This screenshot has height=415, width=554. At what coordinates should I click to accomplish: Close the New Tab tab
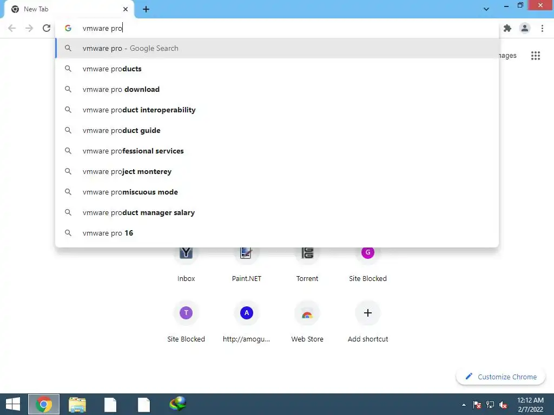click(126, 9)
